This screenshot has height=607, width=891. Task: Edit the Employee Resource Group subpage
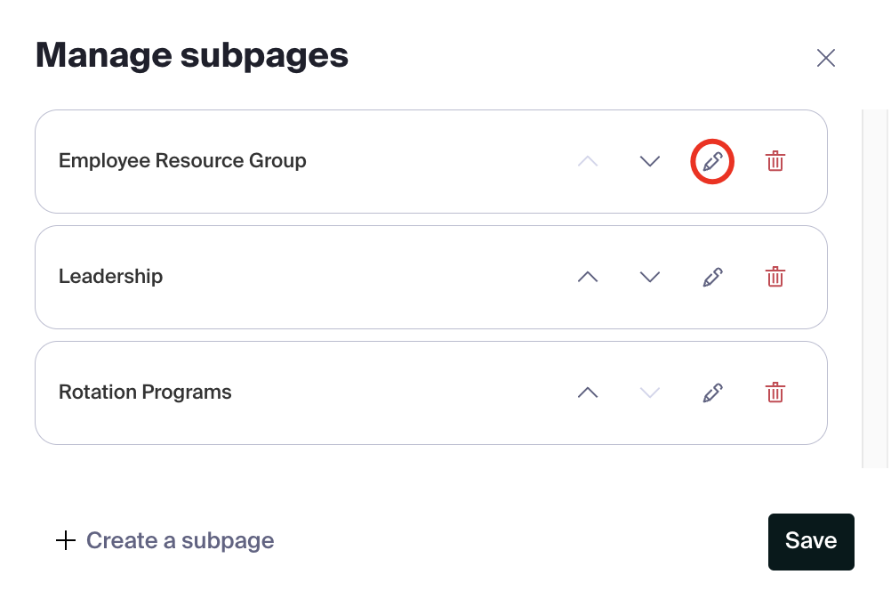point(712,162)
